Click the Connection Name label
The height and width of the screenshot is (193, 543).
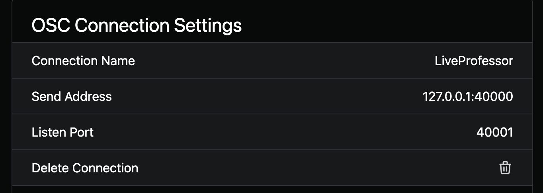(x=83, y=61)
